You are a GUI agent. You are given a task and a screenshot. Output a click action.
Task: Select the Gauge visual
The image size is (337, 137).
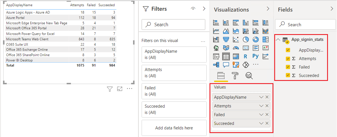(x=236, y=48)
